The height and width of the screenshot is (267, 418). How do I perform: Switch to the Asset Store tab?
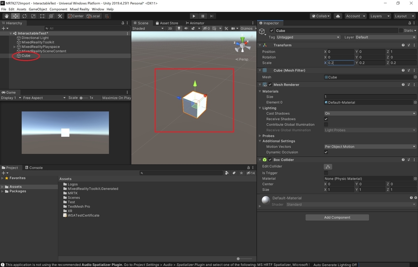pos(167,23)
